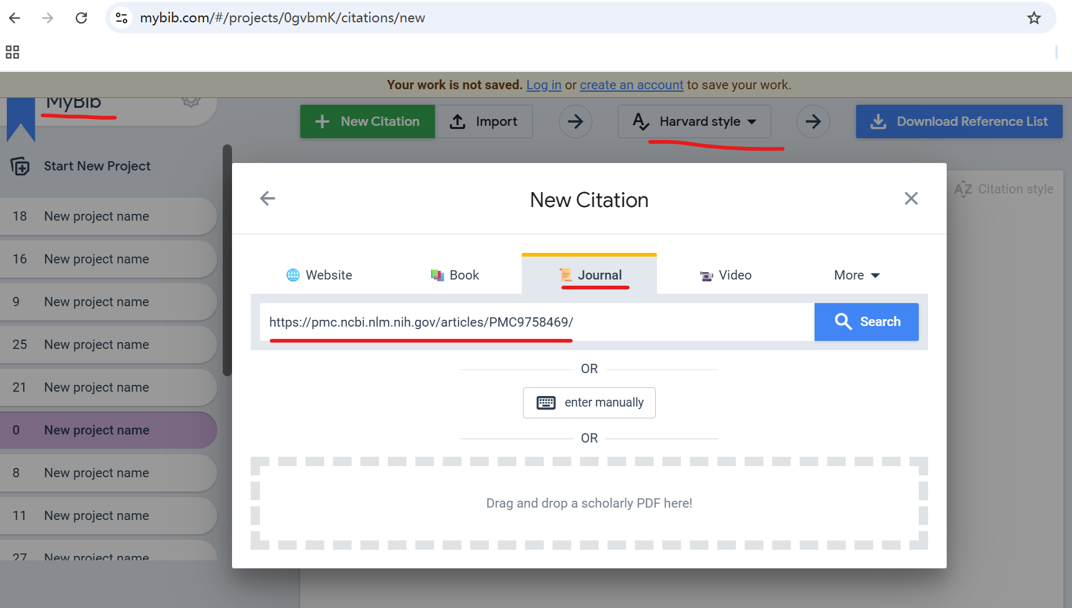This screenshot has width=1072, height=608.
Task: Close the New Citation dialog
Action: (x=911, y=198)
